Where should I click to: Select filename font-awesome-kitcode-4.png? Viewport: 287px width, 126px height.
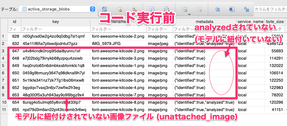118,88
